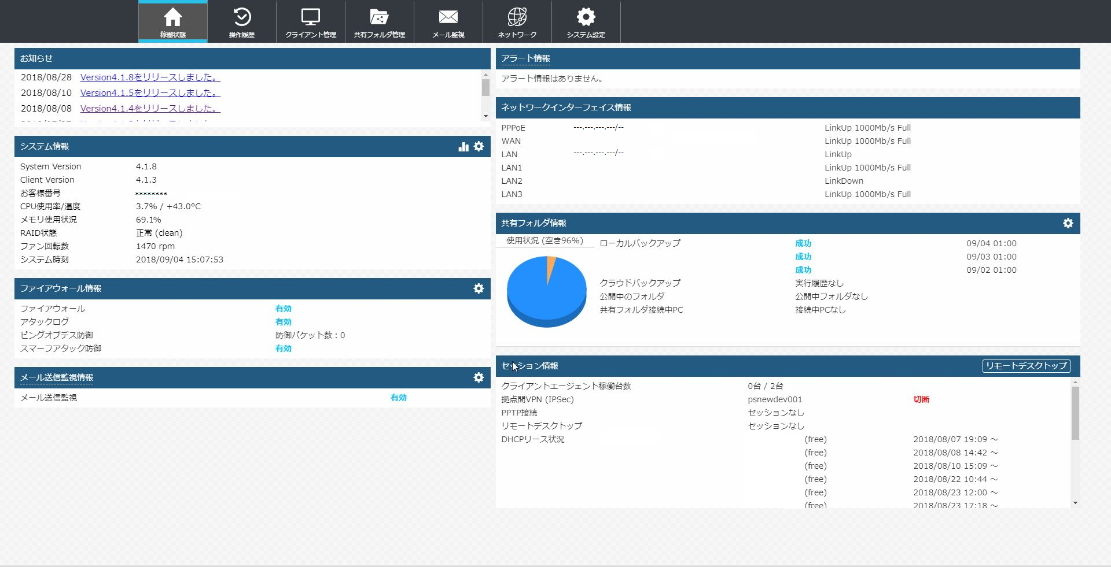Click system time 2018/09/04 15:07:53

pos(179,260)
